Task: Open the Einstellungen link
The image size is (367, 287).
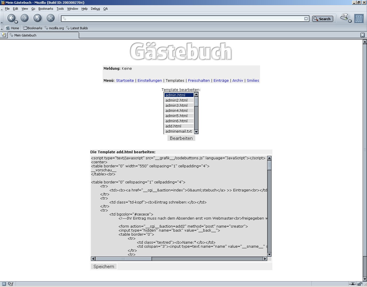Action: (x=150, y=81)
